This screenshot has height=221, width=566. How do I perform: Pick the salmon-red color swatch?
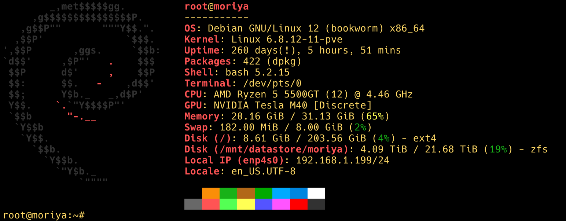(x=211, y=204)
